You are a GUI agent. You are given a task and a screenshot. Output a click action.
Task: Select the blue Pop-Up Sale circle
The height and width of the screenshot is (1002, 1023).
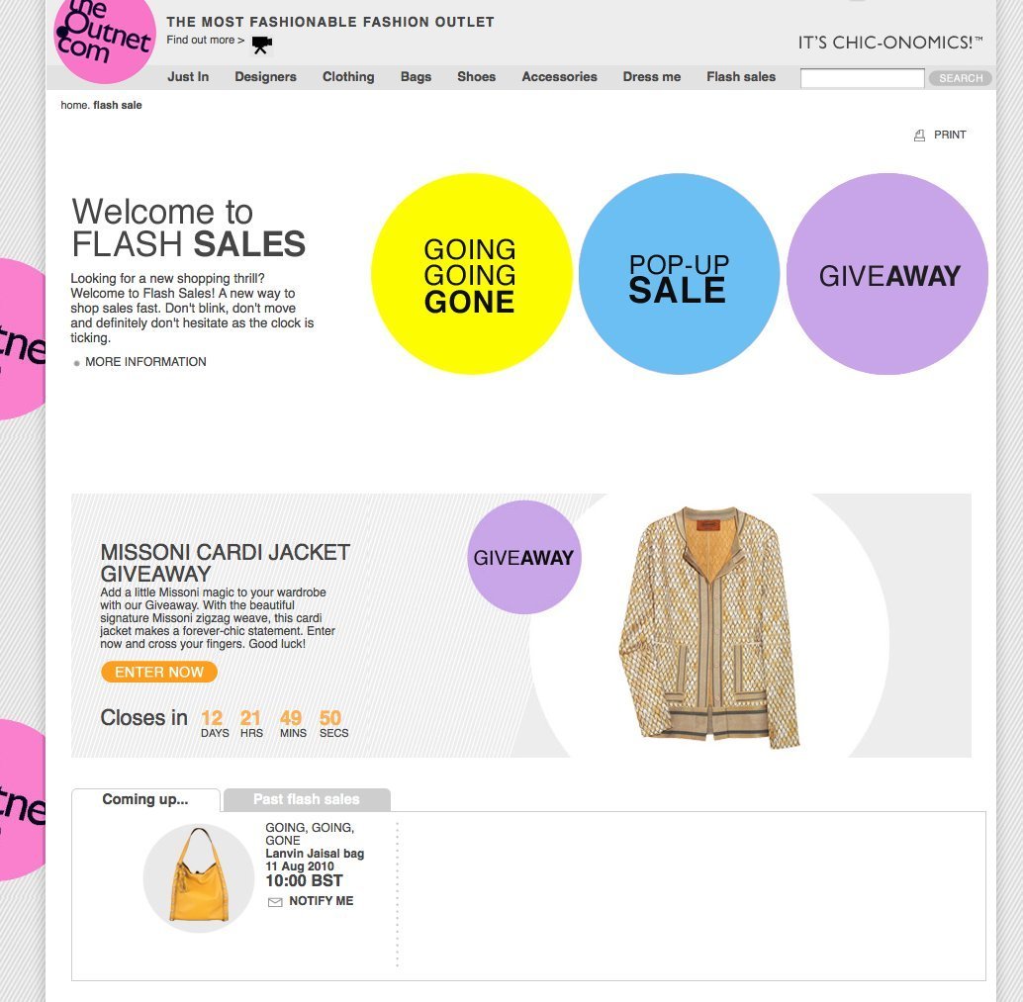click(679, 274)
